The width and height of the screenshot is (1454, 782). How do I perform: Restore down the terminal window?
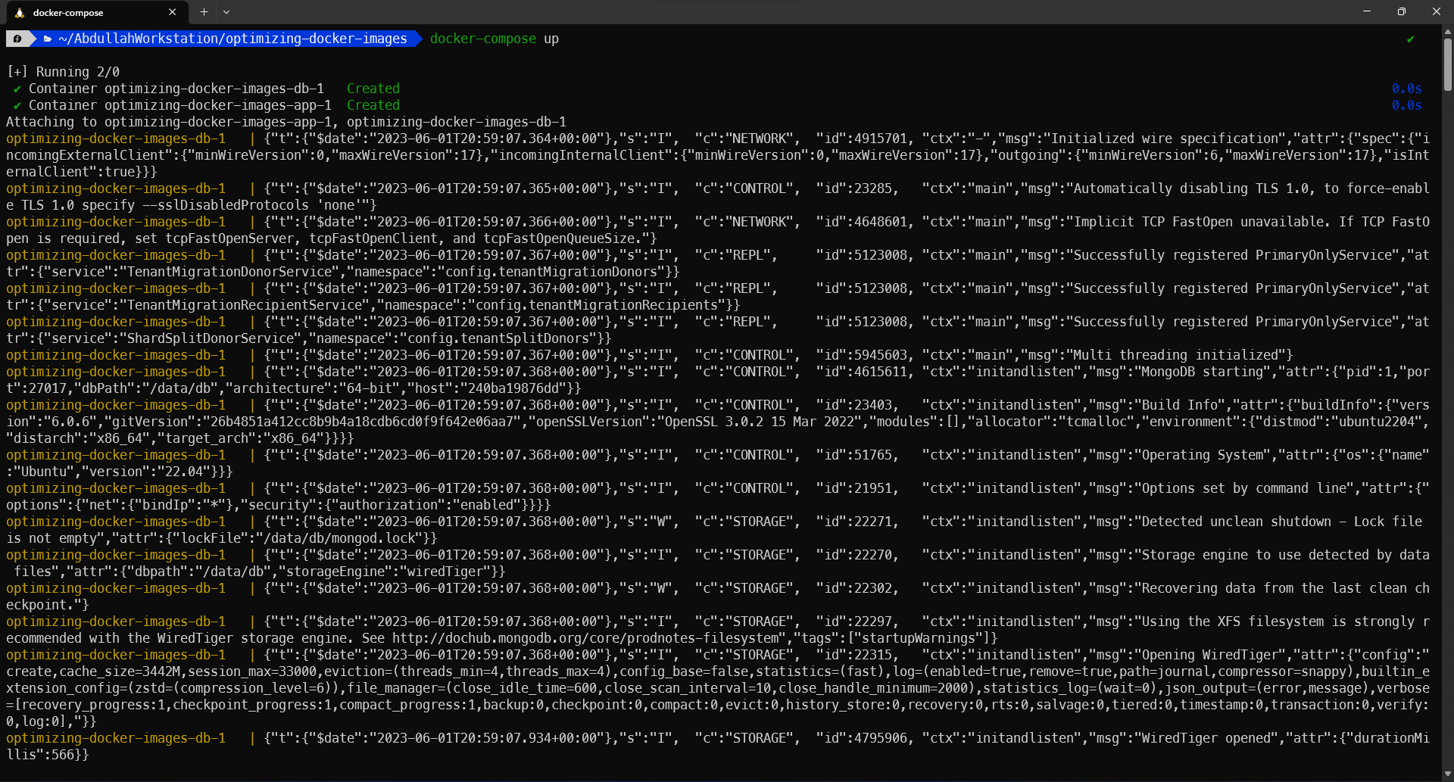(1401, 12)
